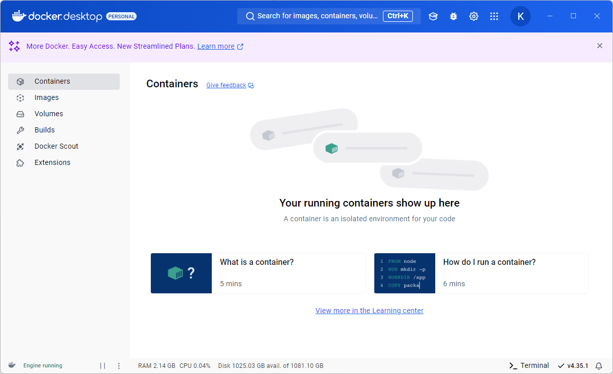The height and width of the screenshot is (374, 613).
Task: Click the How do I run a container? title
Action: click(489, 262)
